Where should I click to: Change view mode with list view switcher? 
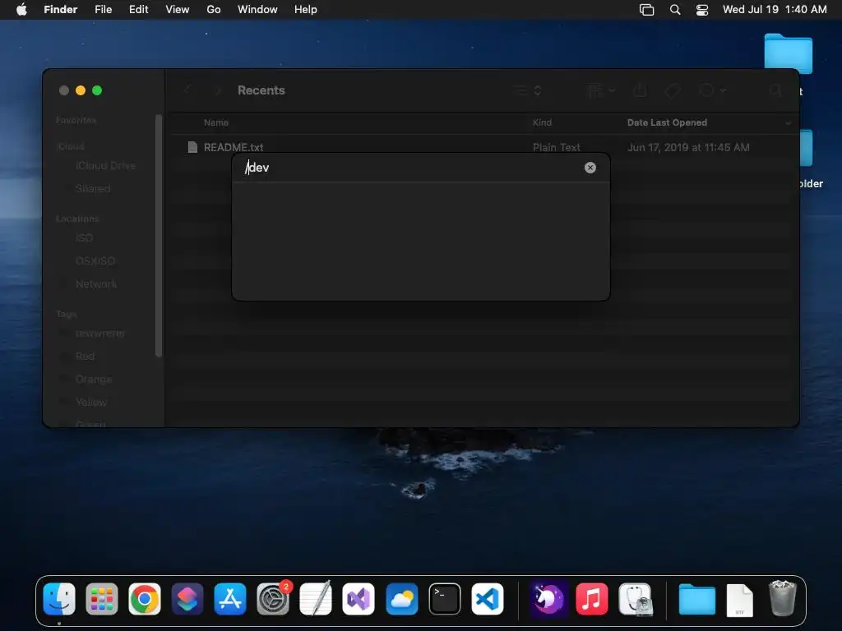pyautogui.click(x=527, y=90)
